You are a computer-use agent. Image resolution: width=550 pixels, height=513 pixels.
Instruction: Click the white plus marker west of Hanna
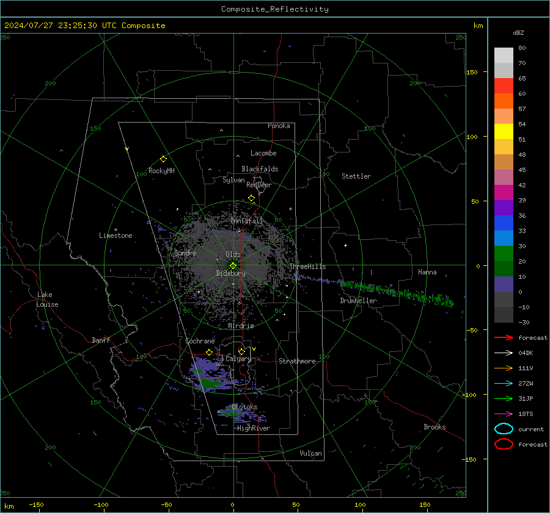point(345,245)
